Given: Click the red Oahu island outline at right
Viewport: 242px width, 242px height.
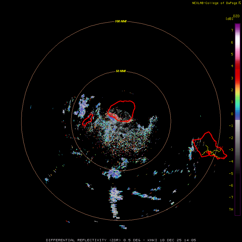Looking at the screenshot, I should (209, 145).
